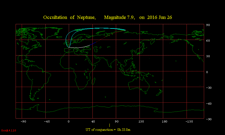Screen dimensions: 225x135
Task: Click the latitude label '-30' on right axis
Action: [209, 88]
